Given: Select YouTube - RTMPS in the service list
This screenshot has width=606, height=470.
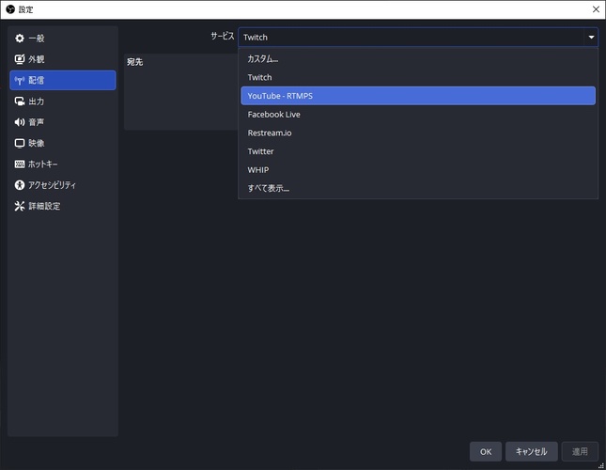Looking at the screenshot, I should pos(418,96).
